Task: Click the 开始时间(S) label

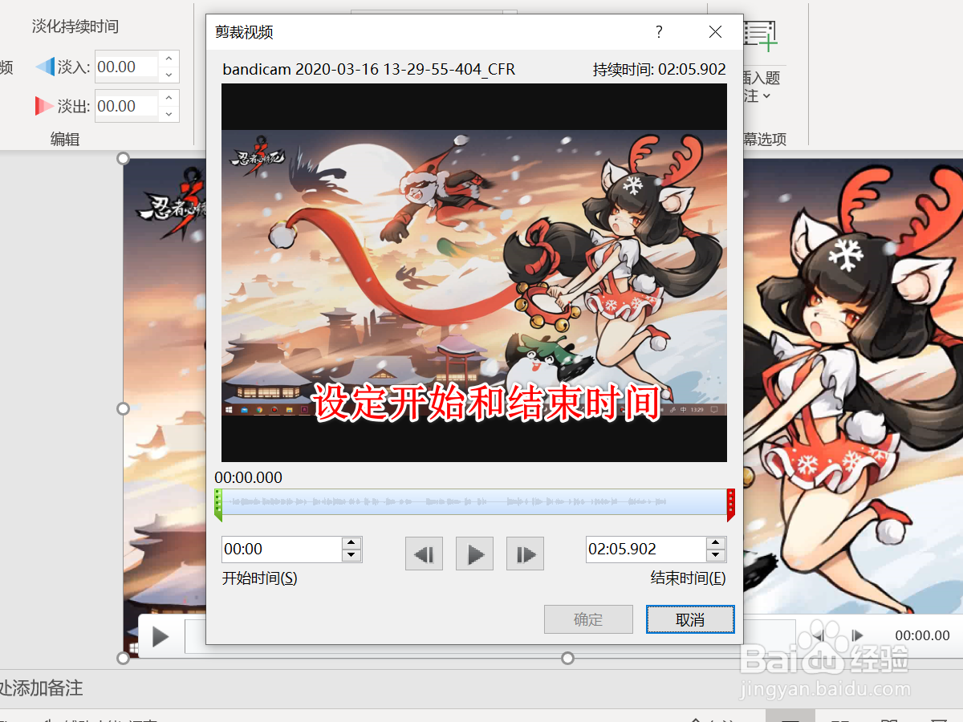Action: click(259, 578)
